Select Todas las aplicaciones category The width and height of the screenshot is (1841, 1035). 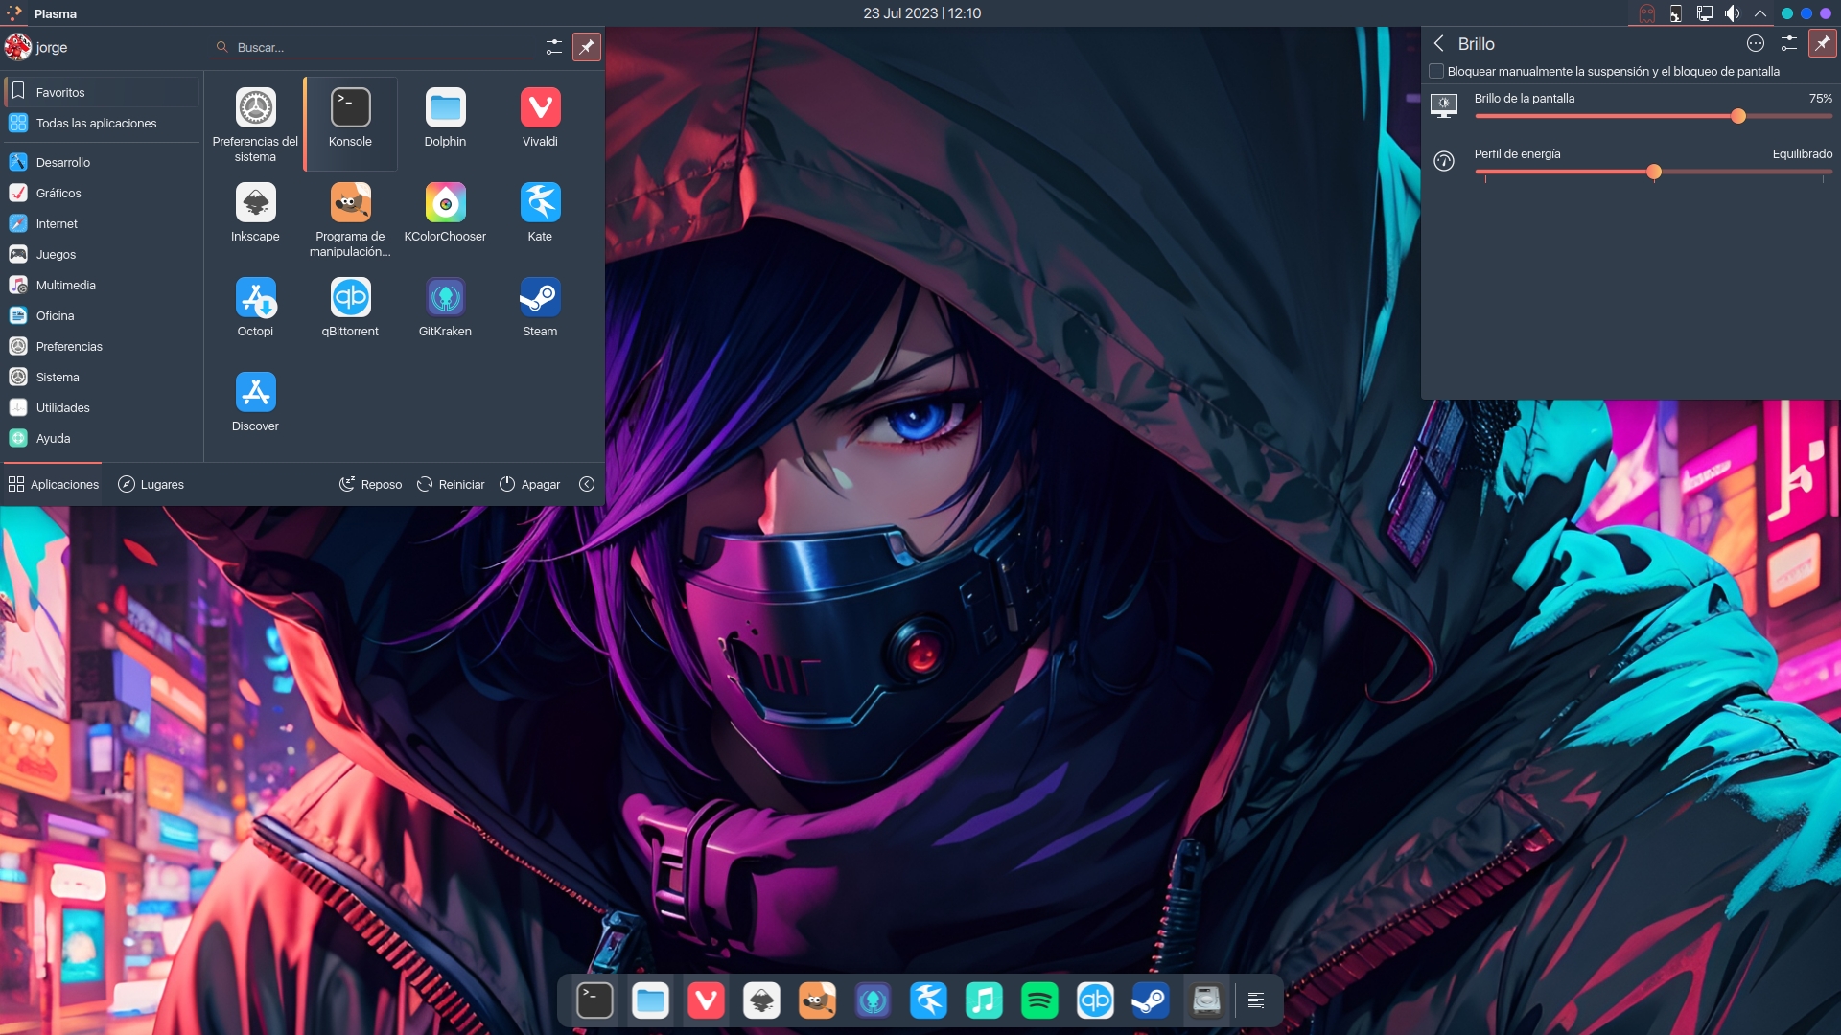point(102,123)
